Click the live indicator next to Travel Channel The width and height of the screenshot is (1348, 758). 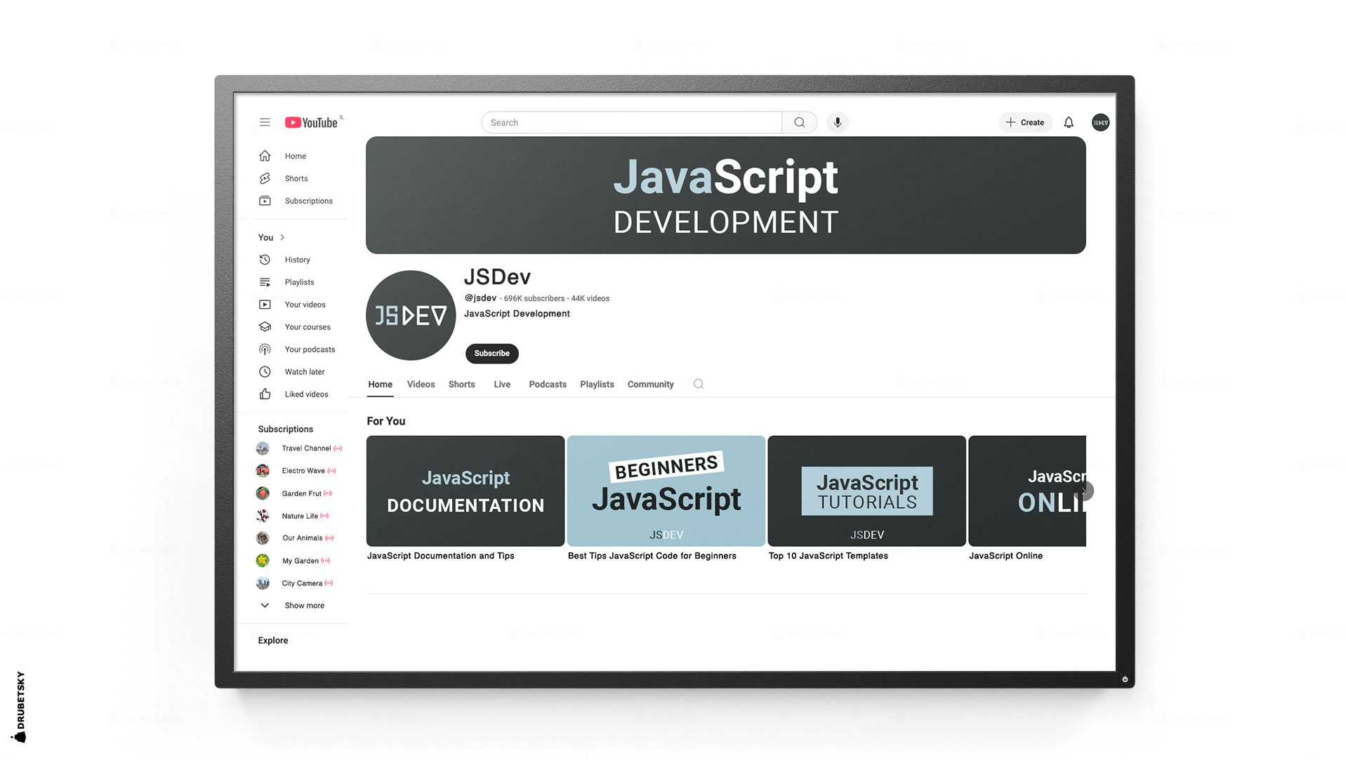coord(338,448)
